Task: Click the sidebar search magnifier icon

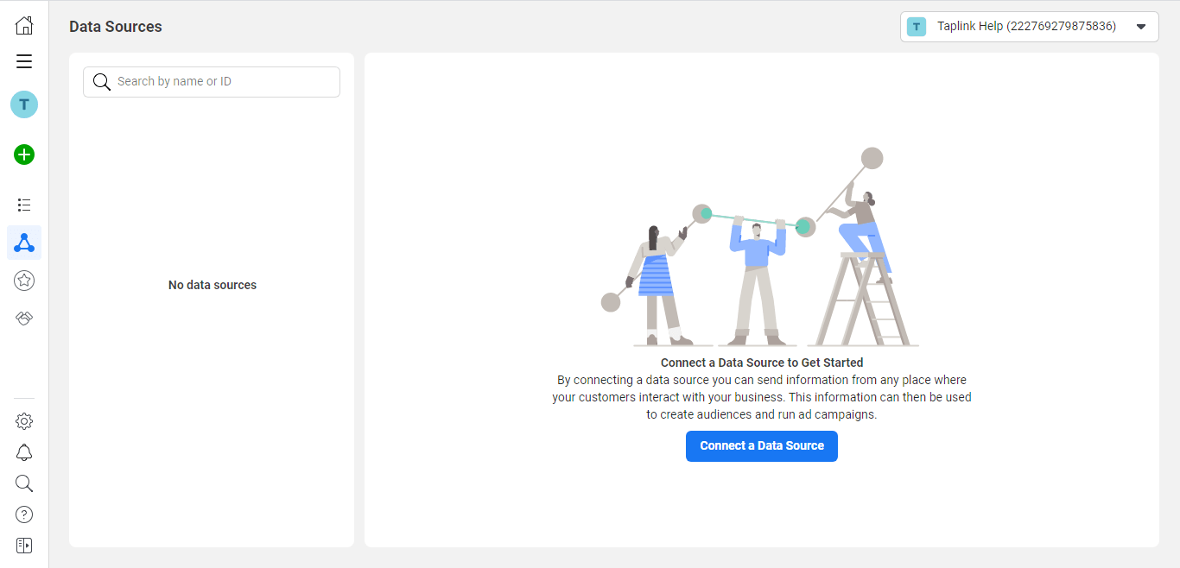Action: click(24, 483)
